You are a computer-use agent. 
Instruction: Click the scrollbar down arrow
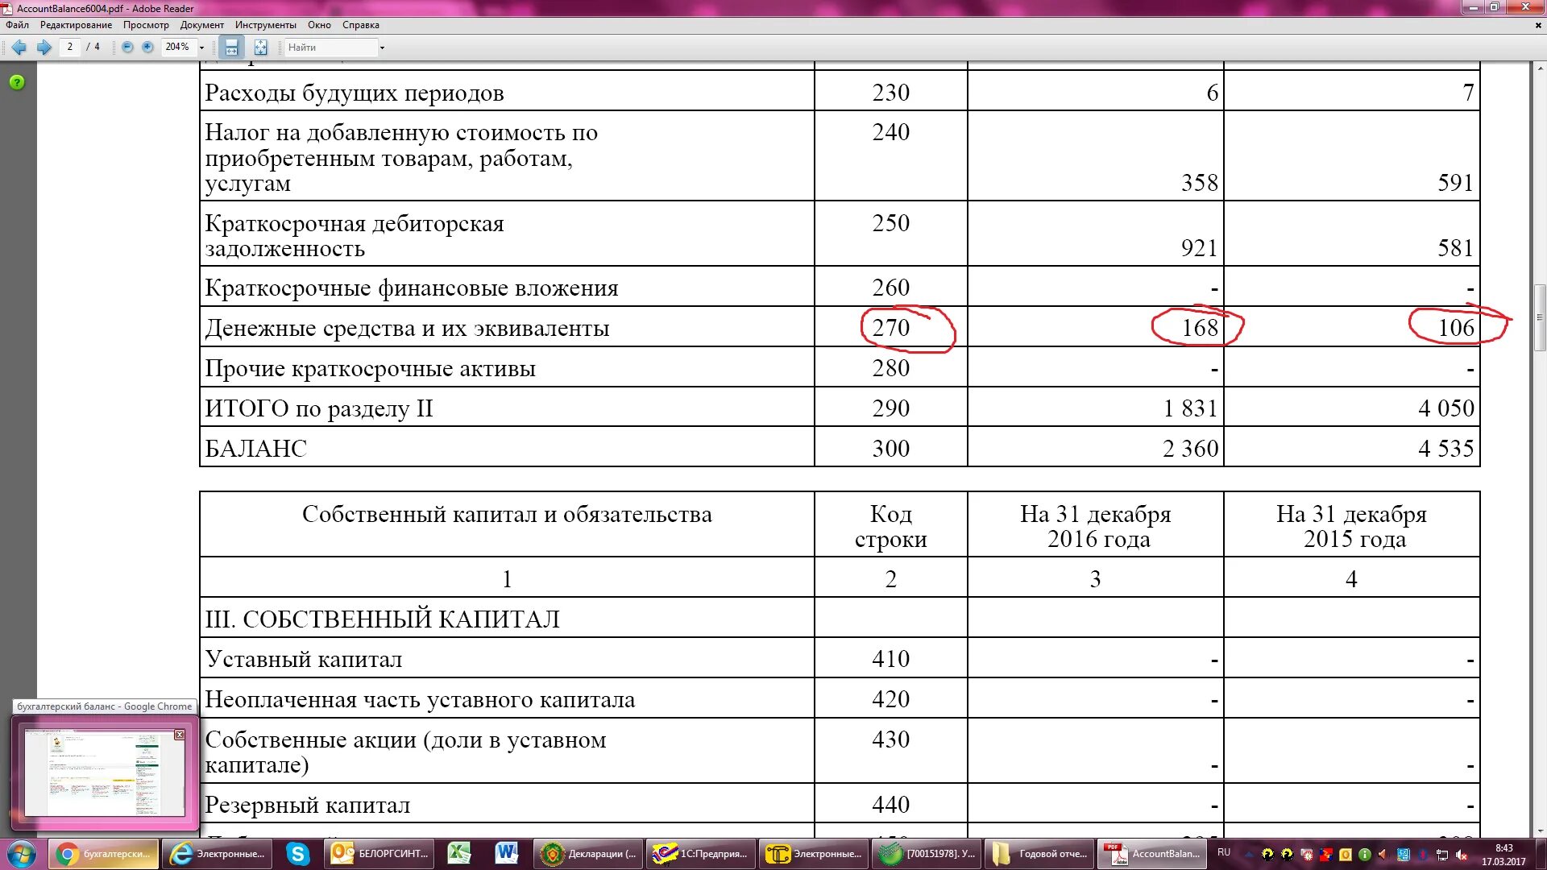[1540, 831]
